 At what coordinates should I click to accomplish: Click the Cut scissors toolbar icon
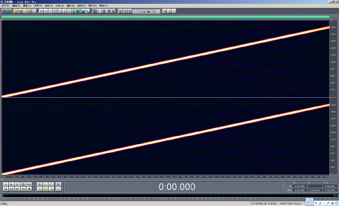point(64,11)
